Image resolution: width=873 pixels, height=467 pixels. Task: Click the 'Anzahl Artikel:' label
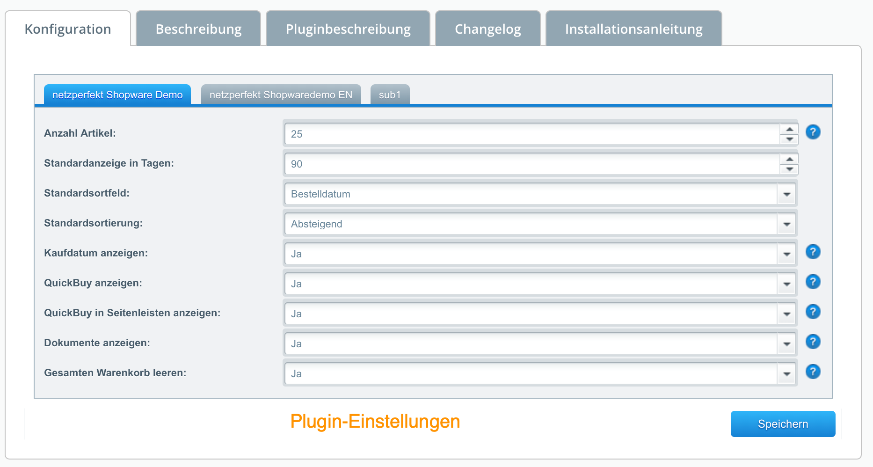click(x=80, y=133)
